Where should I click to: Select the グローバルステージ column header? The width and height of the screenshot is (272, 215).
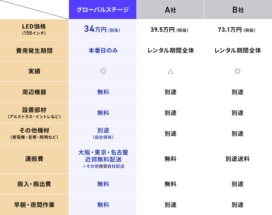click(103, 10)
